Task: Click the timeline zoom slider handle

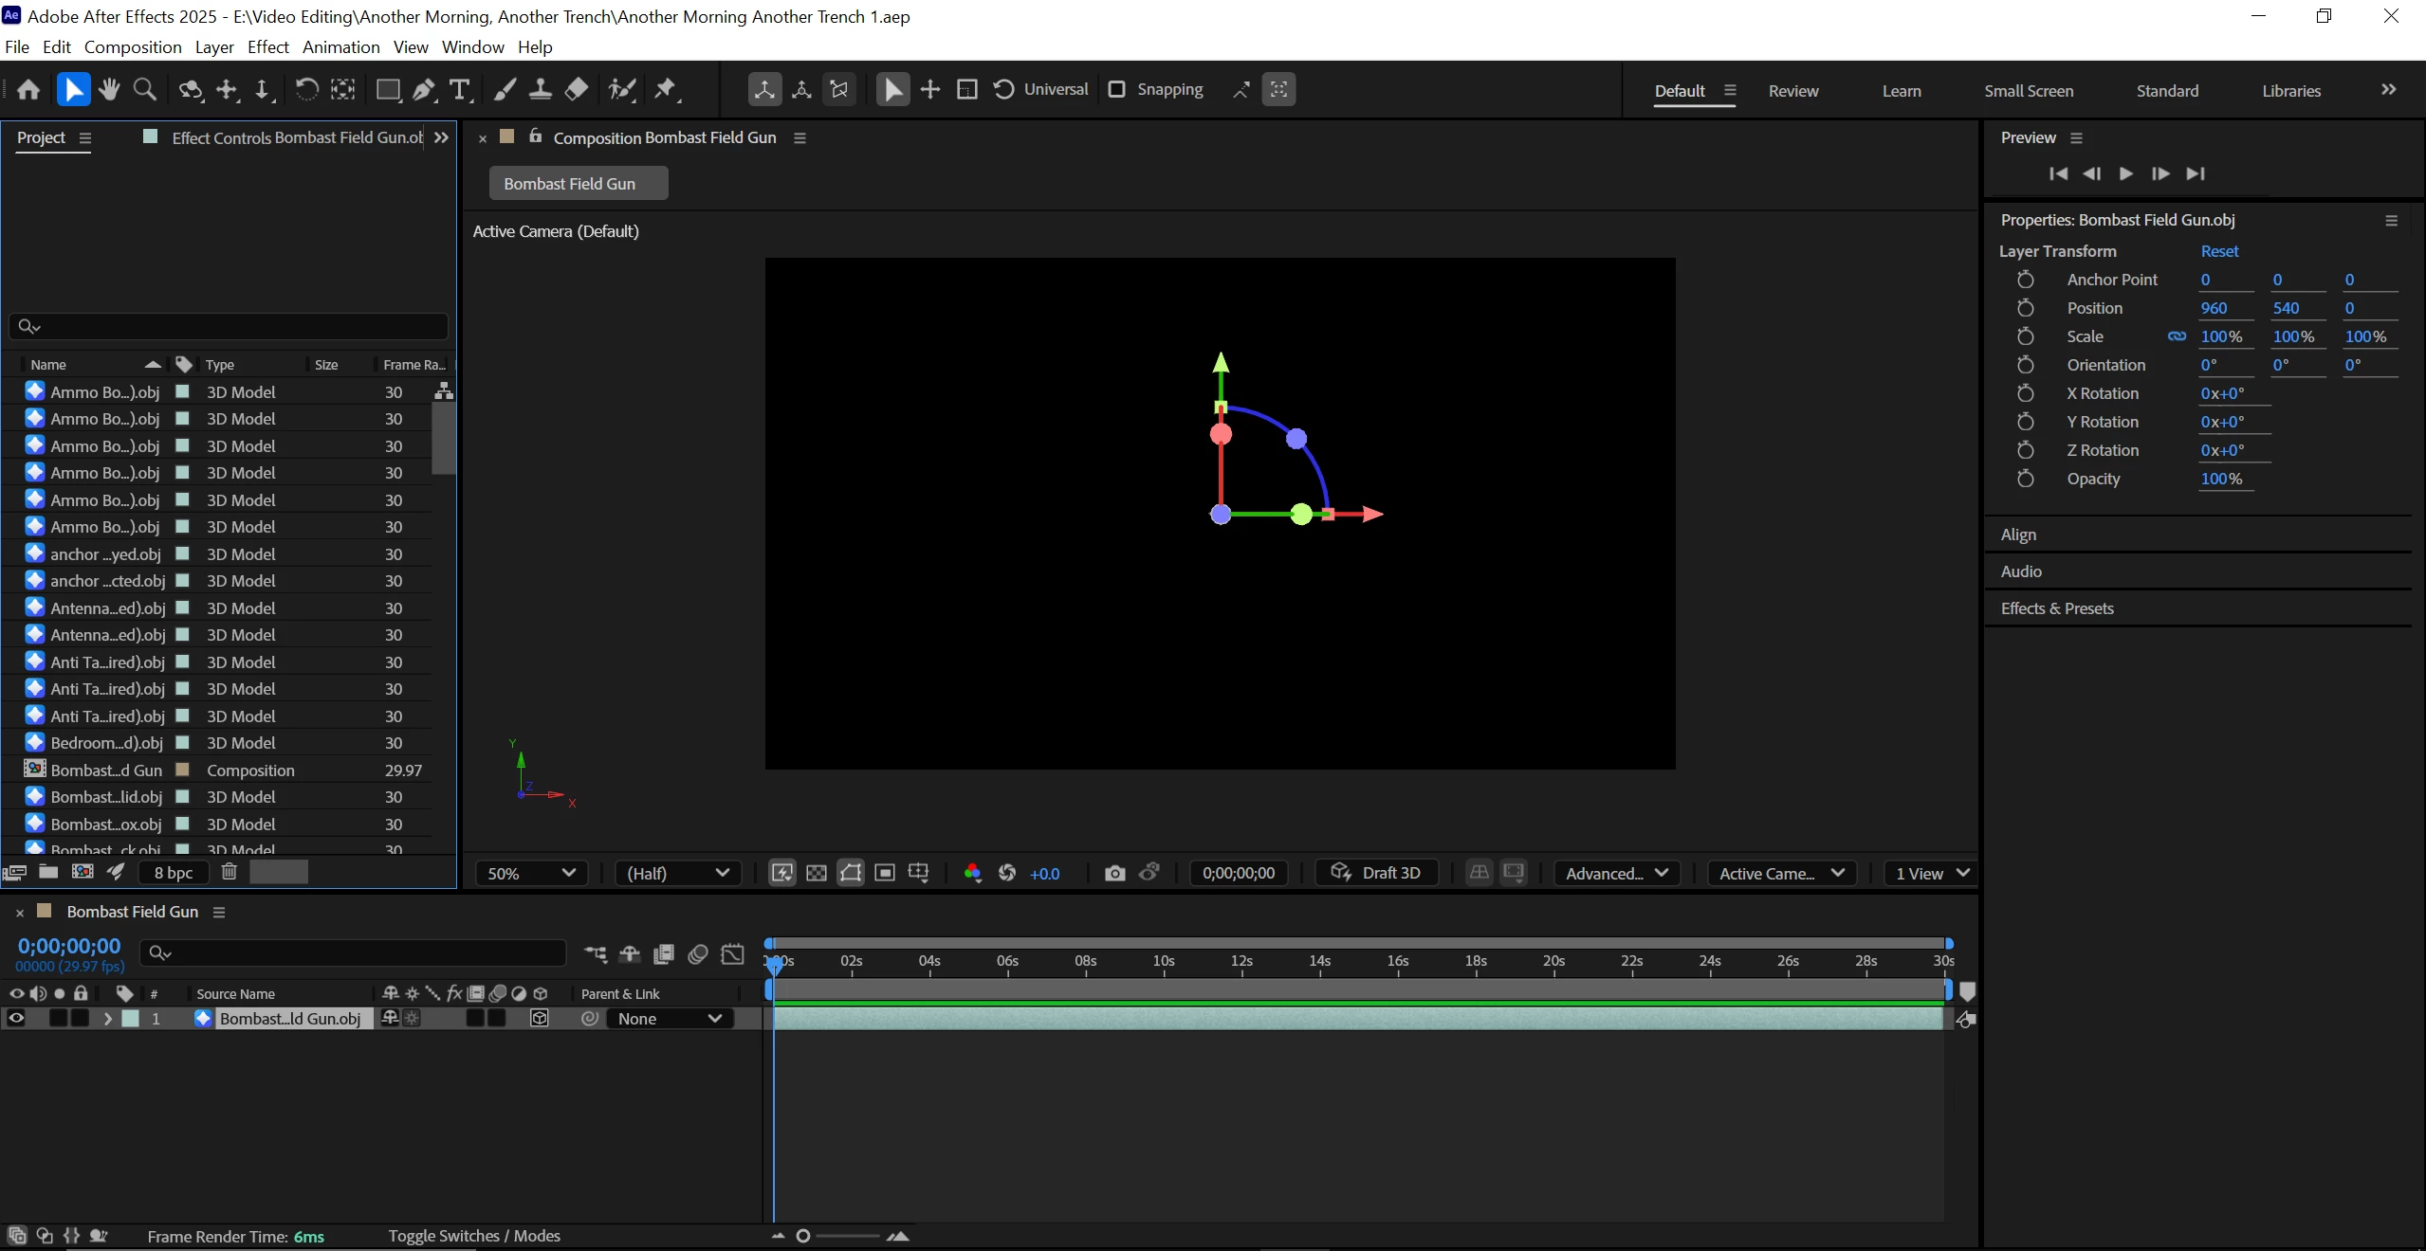Action: point(803,1236)
